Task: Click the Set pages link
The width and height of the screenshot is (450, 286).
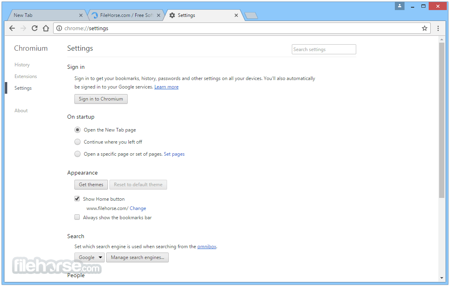Action: (174, 154)
